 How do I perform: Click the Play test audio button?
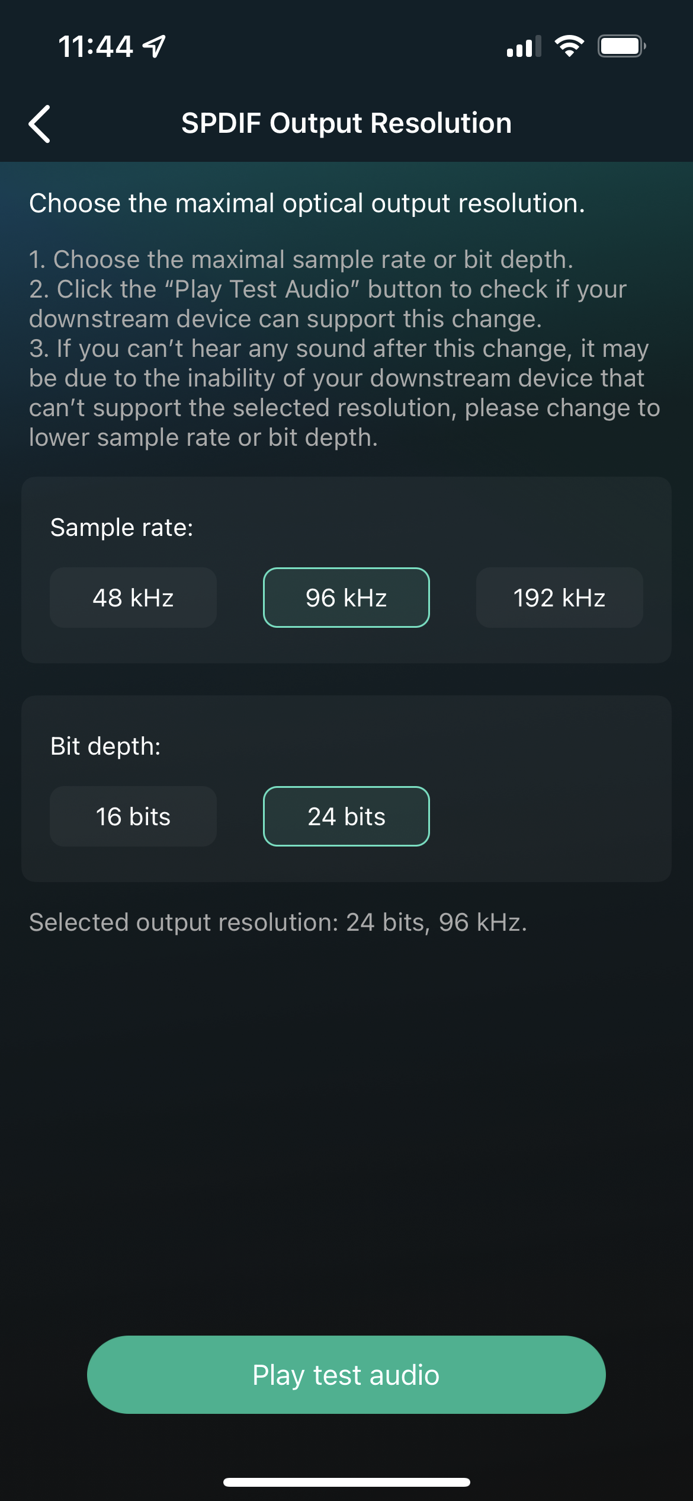tap(346, 1375)
